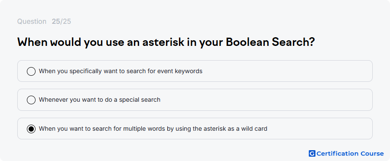Click the bold 25 current question number

(x=56, y=22)
